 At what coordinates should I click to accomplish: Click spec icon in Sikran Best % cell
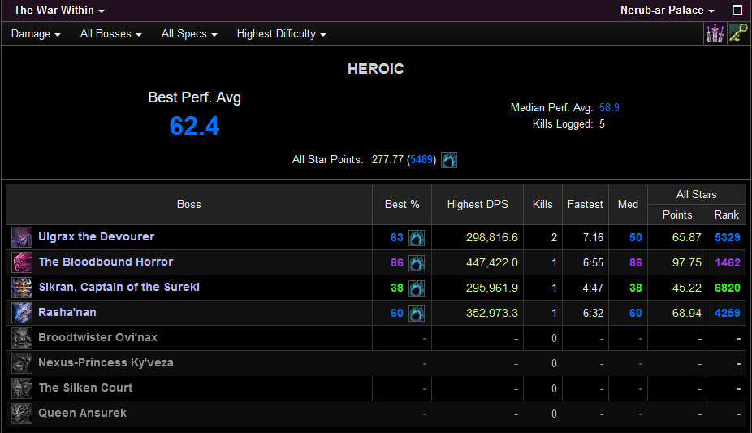417,288
